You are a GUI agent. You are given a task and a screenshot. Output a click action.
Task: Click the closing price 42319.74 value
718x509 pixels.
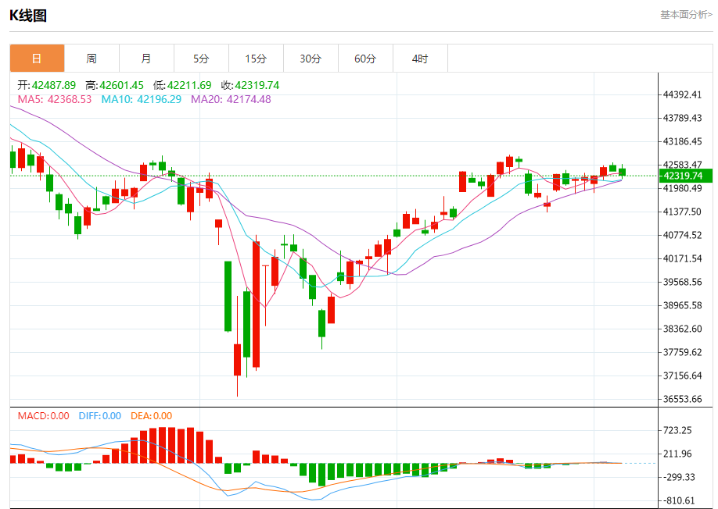pyautogui.click(x=257, y=85)
